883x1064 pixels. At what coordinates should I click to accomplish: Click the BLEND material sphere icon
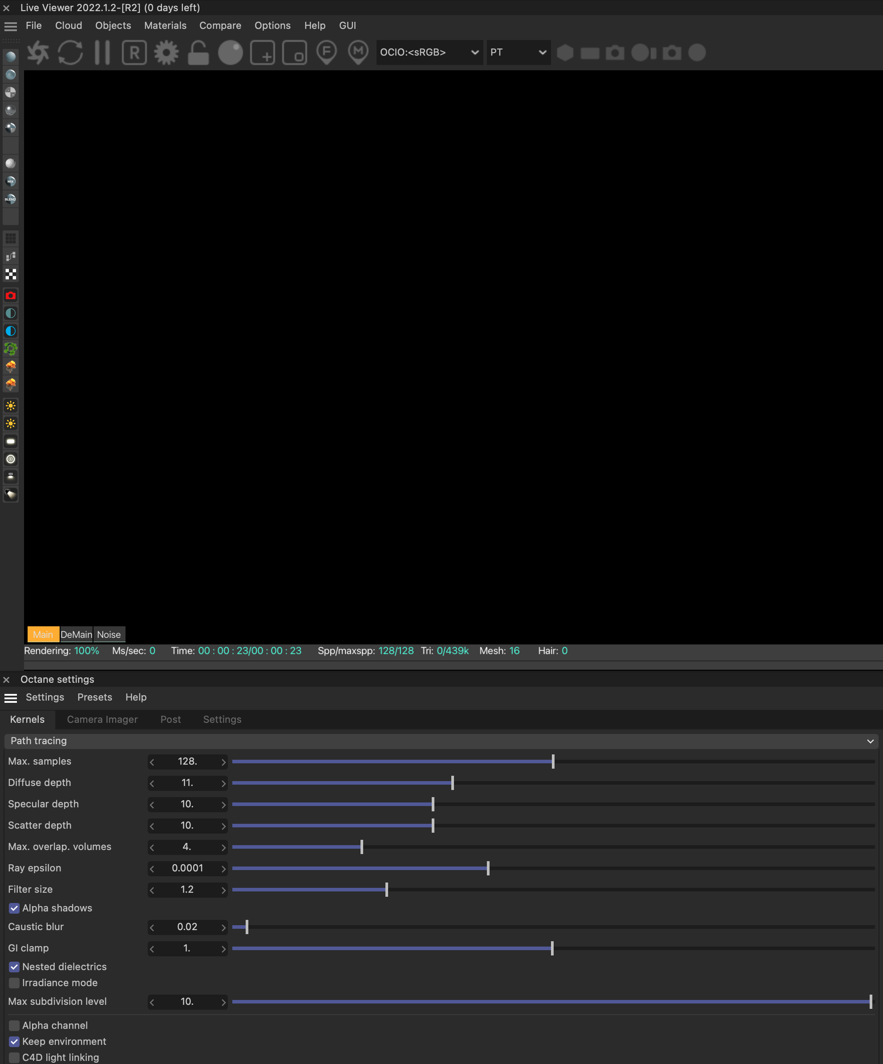[11, 199]
